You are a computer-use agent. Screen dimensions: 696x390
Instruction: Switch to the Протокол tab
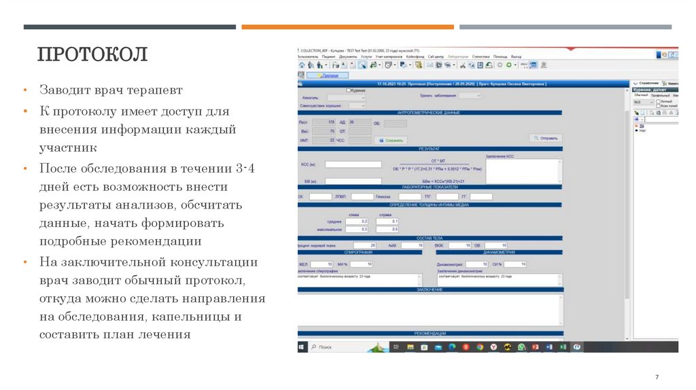328,75
